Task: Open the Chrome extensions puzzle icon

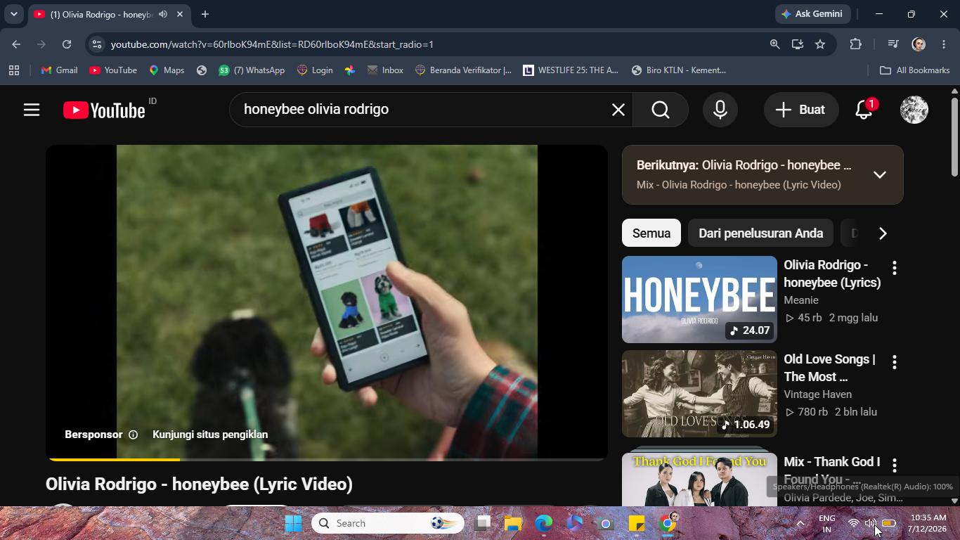Action: pyautogui.click(x=855, y=44)
